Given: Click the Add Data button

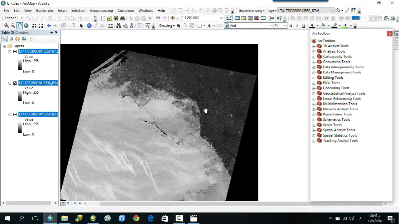Looking at the screenshot, I should click(x=173, y=18).
